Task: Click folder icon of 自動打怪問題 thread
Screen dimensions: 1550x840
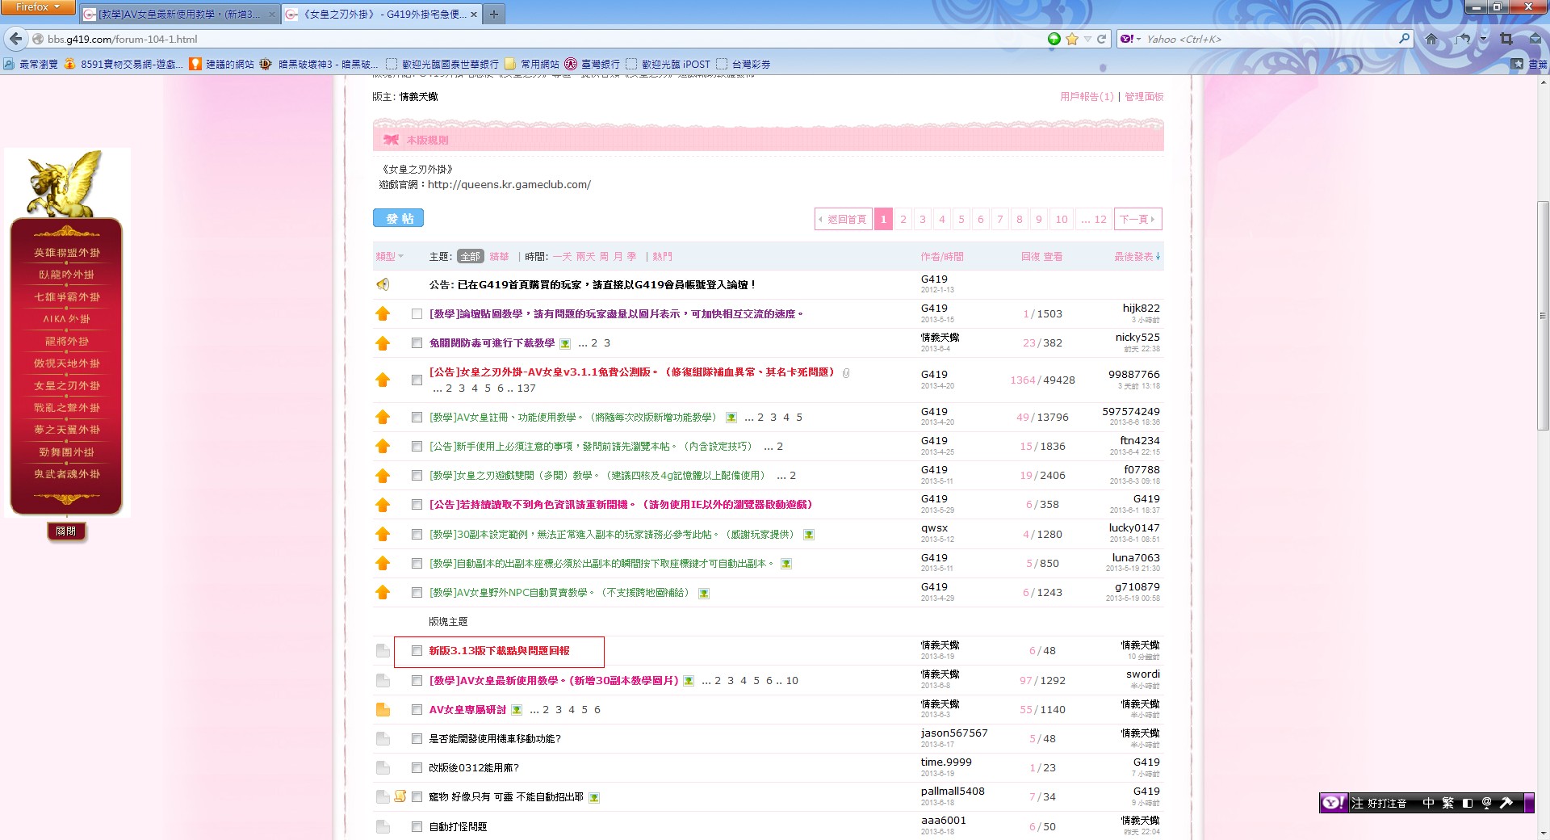Action: click(383, 827)
